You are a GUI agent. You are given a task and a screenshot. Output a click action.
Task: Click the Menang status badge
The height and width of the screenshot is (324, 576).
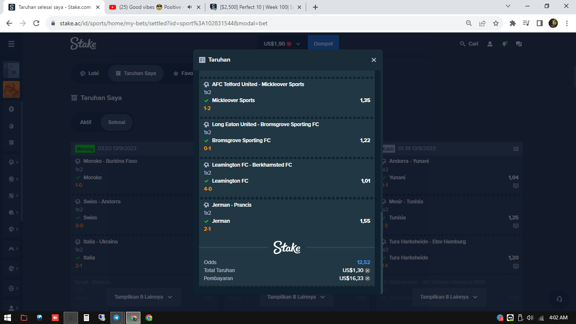pos(85,149)
